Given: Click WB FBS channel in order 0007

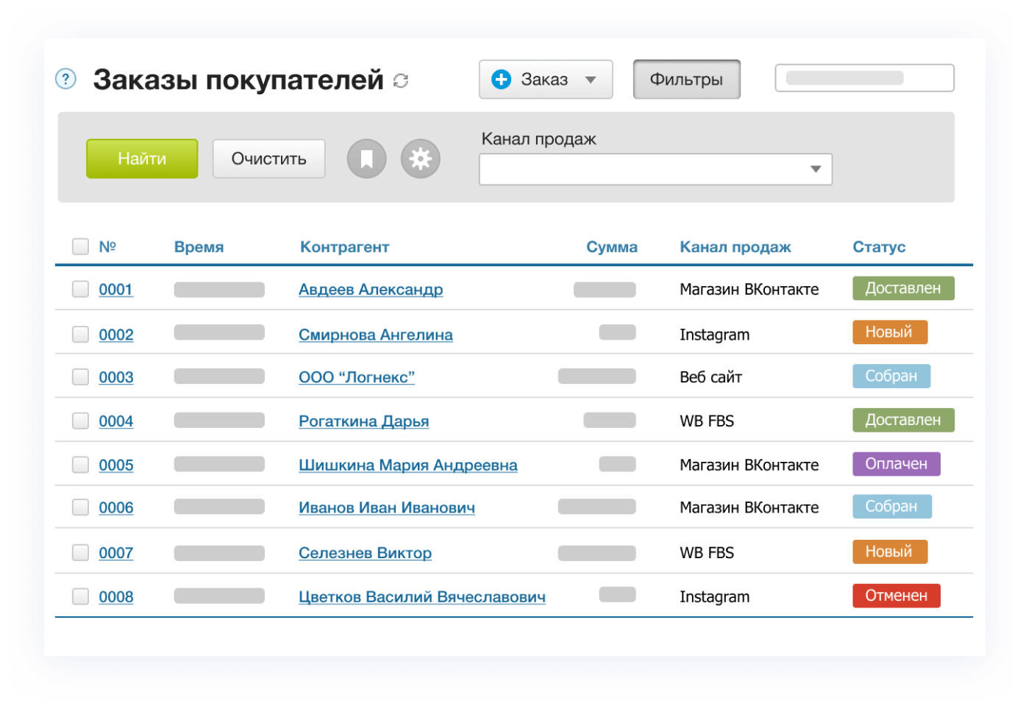Looking at the screenshot, I should [707, 553].
